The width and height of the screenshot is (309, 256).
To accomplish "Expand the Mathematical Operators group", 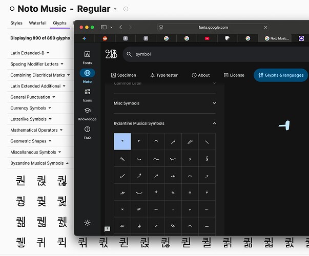I will tap(62, 130).
